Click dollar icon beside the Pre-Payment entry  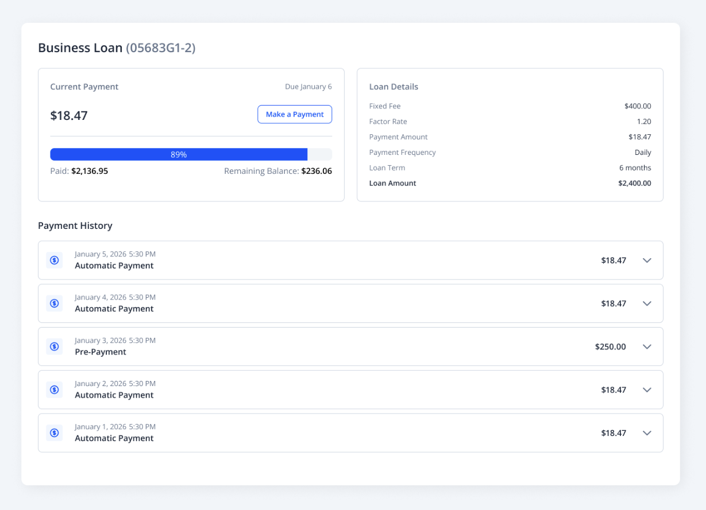click(x=55, y=347)
